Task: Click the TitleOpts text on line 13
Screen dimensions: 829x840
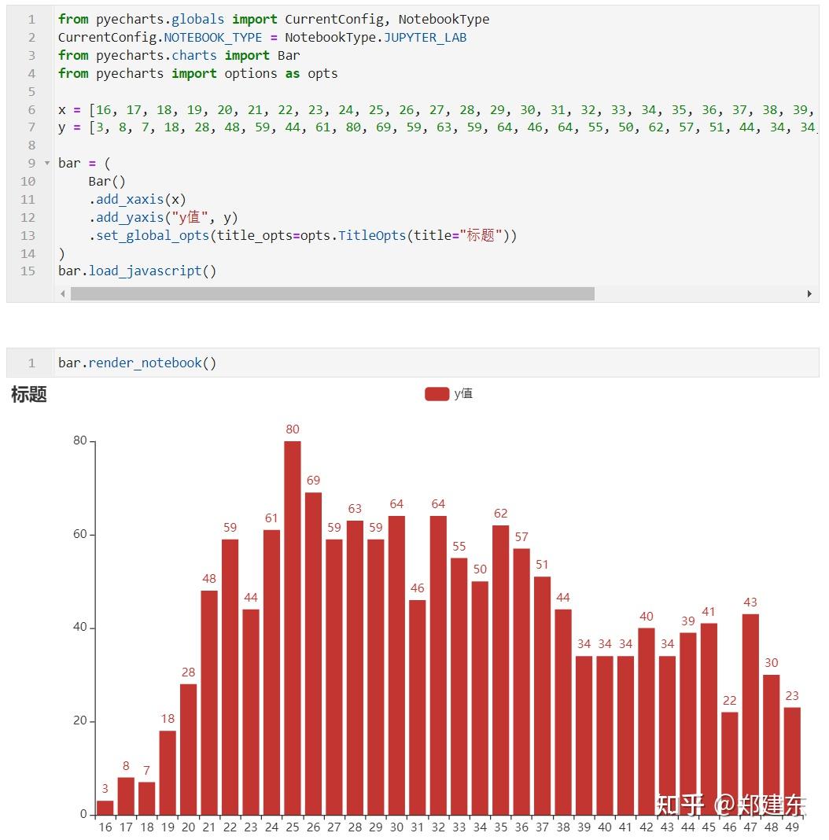Action: [x=372, y=236]
